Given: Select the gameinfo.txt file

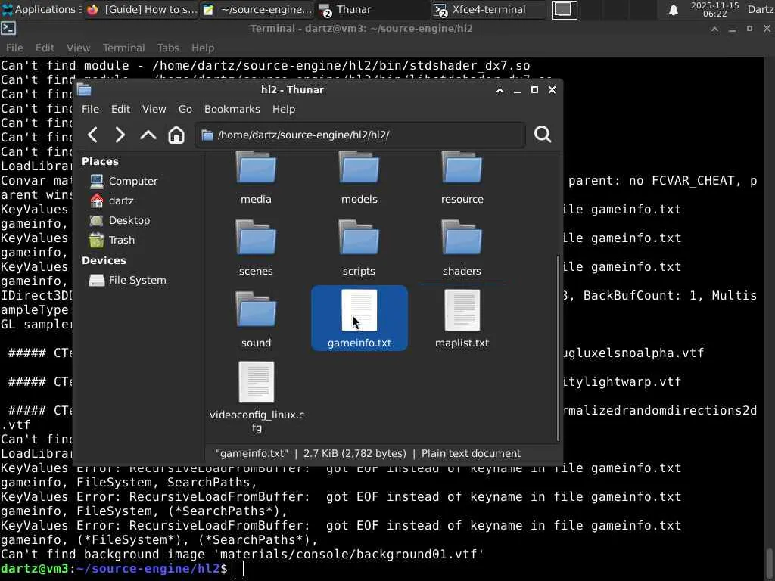Looking at the screenshot, I should click(359, 318).
